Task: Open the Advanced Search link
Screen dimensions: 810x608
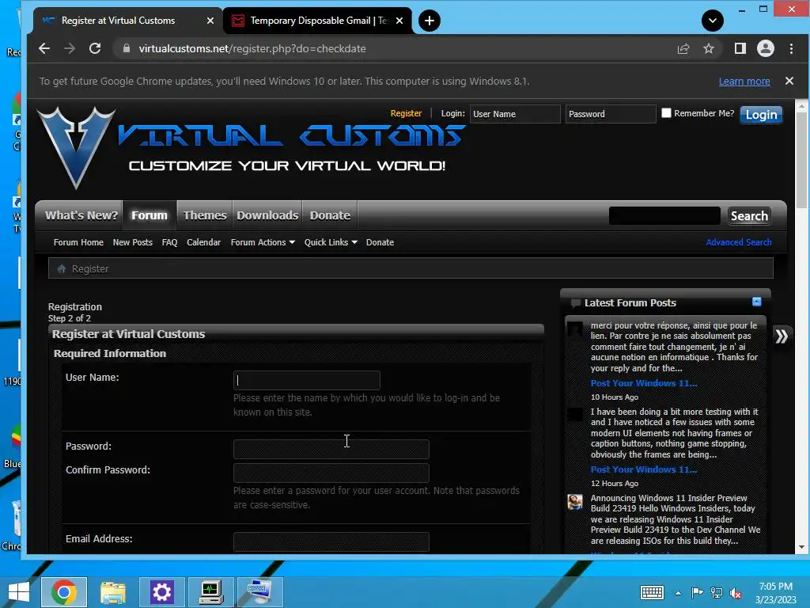Action: 739,242
